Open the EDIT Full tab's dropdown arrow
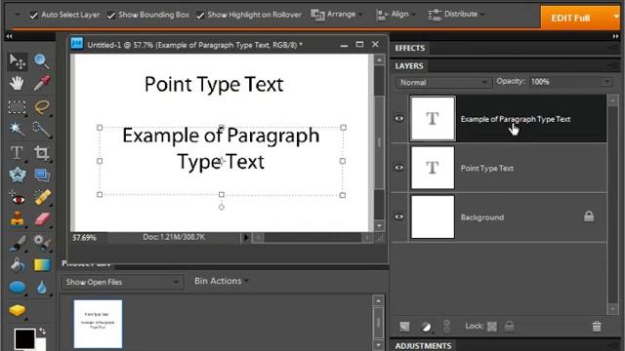This screenshot has height=351, width=625. [616, 18]
